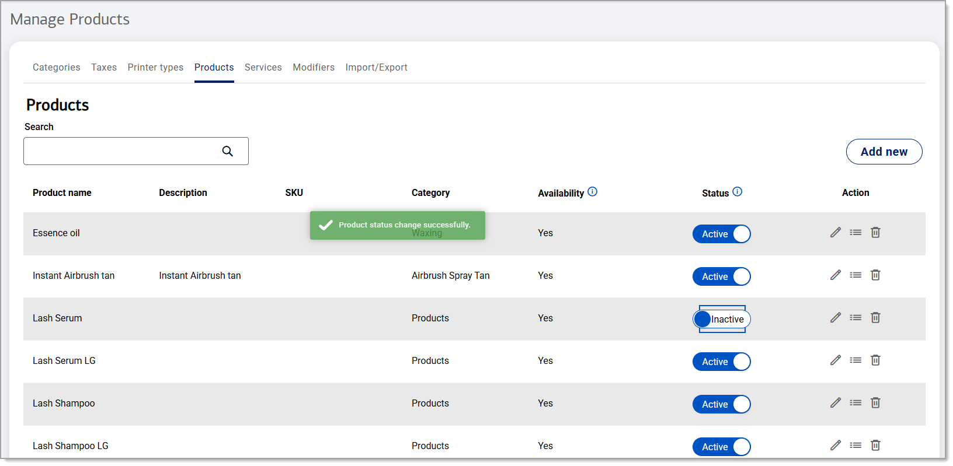Open list options for Lash Serum LG

(x=855, y=360)
